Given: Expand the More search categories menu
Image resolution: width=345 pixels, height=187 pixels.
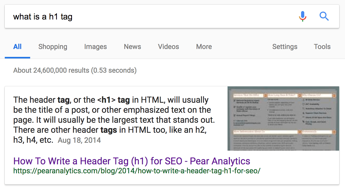Looking at the screenshot, I should tap(204, 47).
